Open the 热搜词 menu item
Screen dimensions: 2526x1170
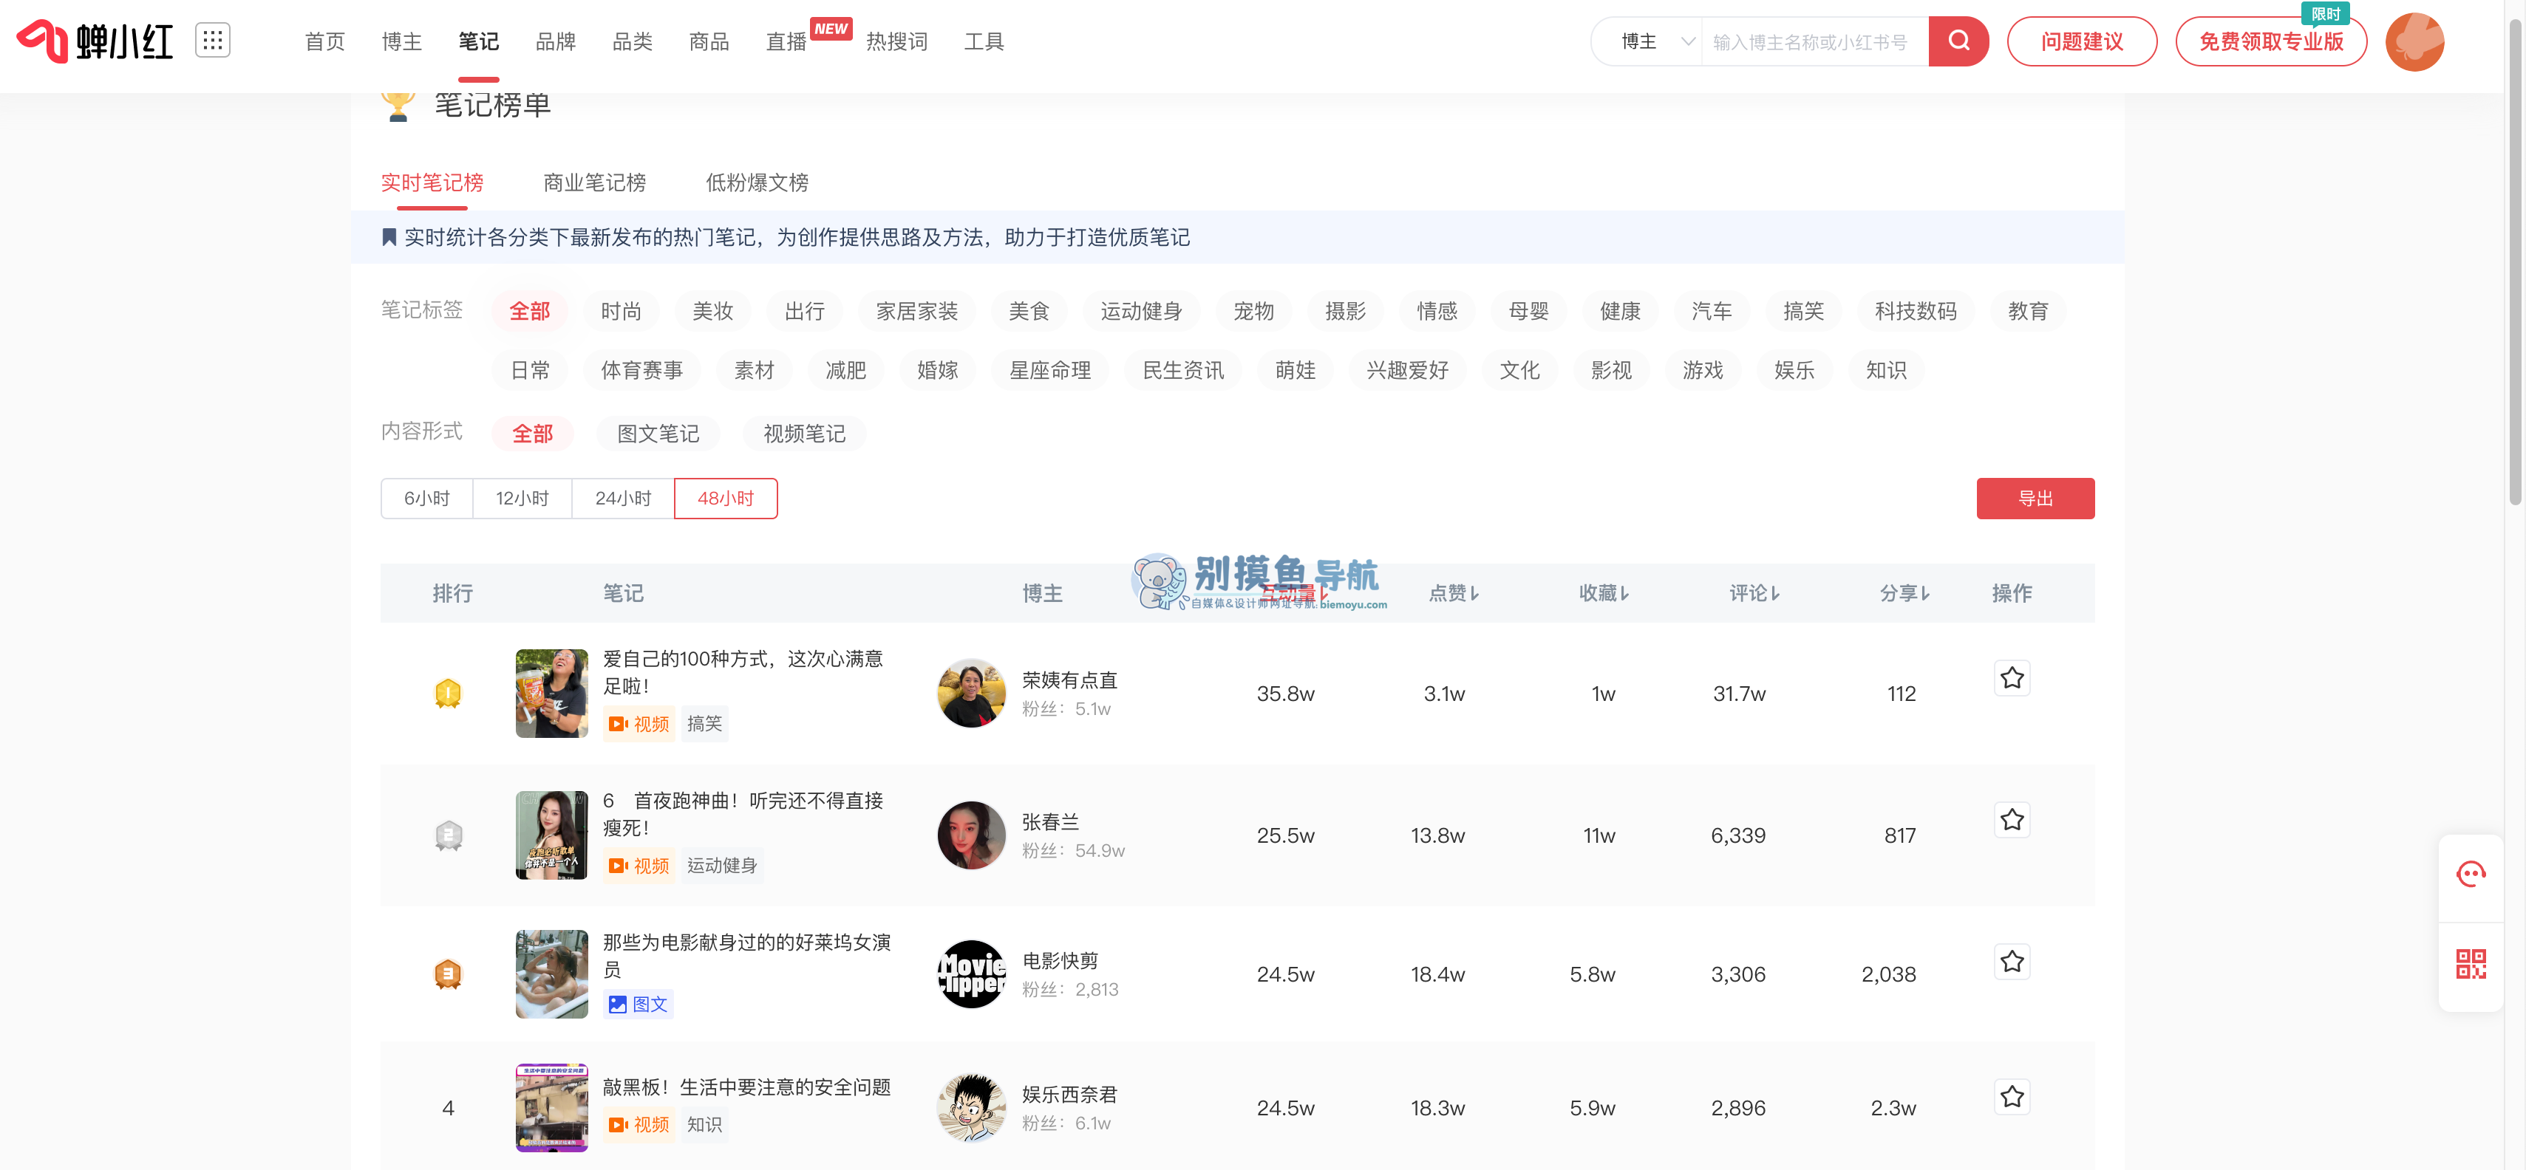point(896,42)
